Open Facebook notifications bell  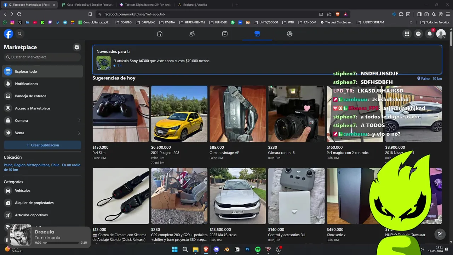430,34
